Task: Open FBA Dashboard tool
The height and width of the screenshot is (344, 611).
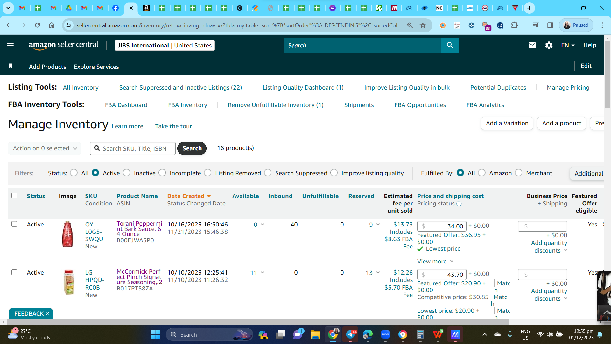Action: click(126, 105)
